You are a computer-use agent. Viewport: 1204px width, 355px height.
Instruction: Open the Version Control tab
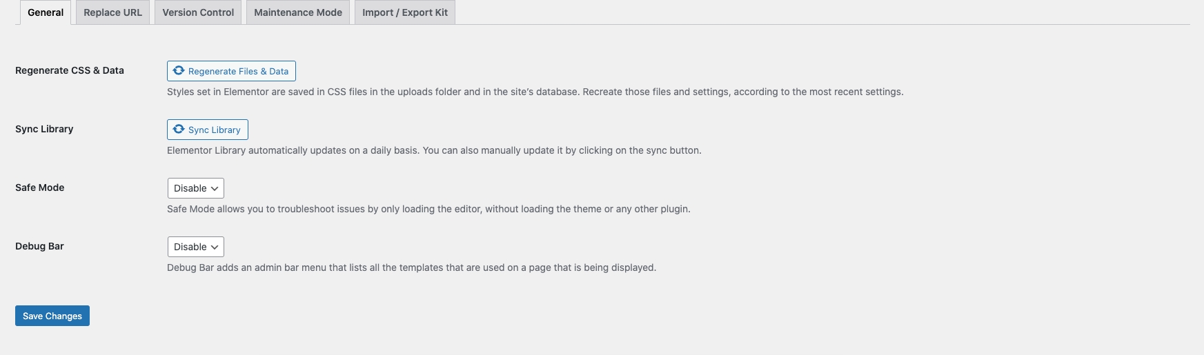198,12
